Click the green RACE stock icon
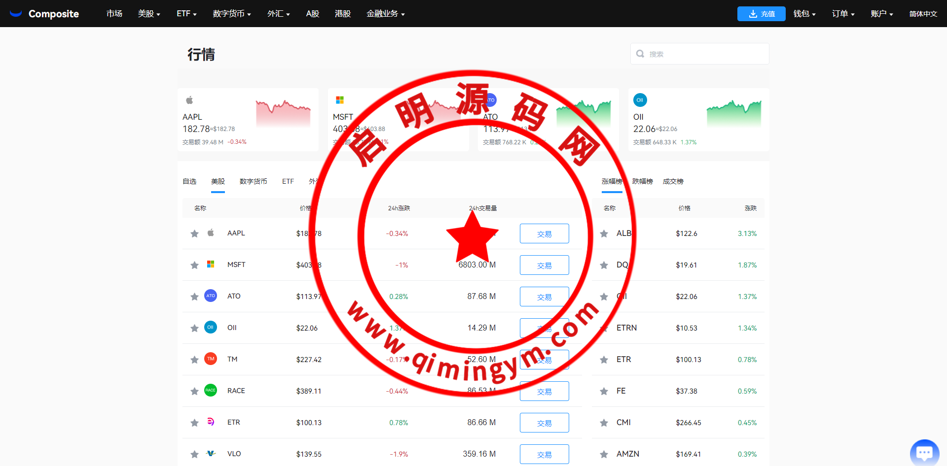This screenshot has height=466, width=947. (x=211, y=391)
